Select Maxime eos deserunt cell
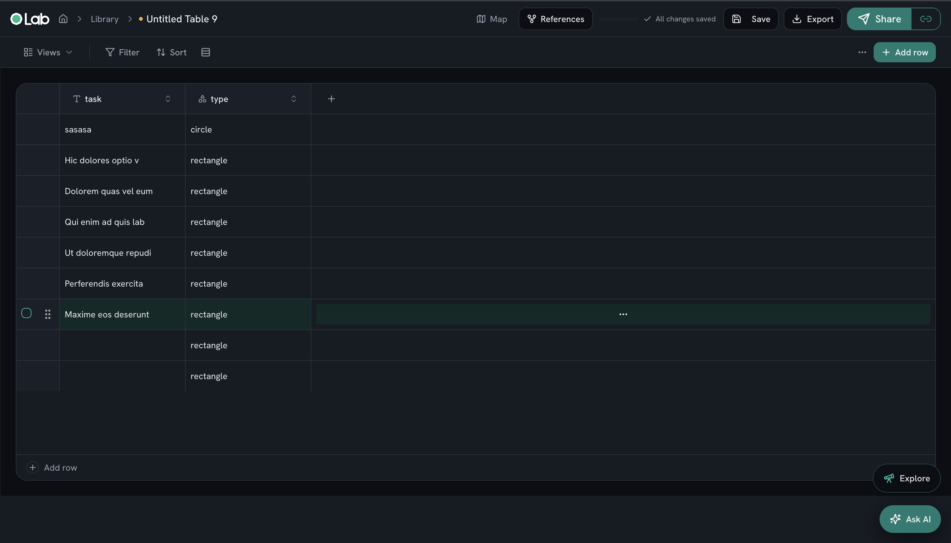The width and height of the screenshot is (951, 543). [x=122, y=314]
